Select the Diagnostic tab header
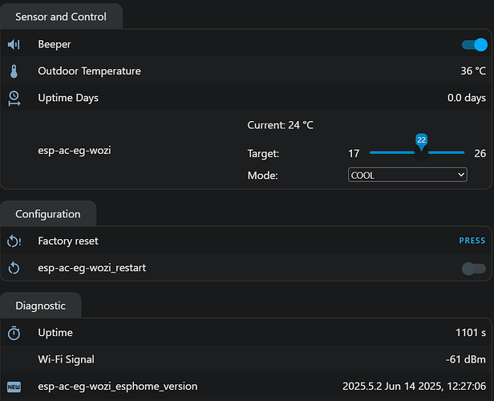 [x=41, y=306]
